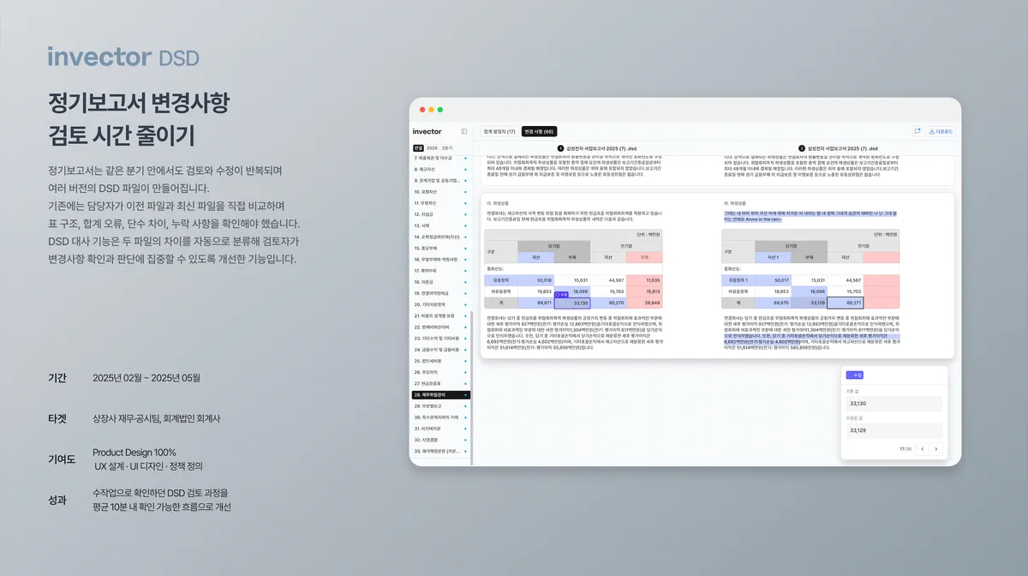This screenshot has width=1028, height=576.
Task: Click cell 50,017 in the right table
Action: 774,280
